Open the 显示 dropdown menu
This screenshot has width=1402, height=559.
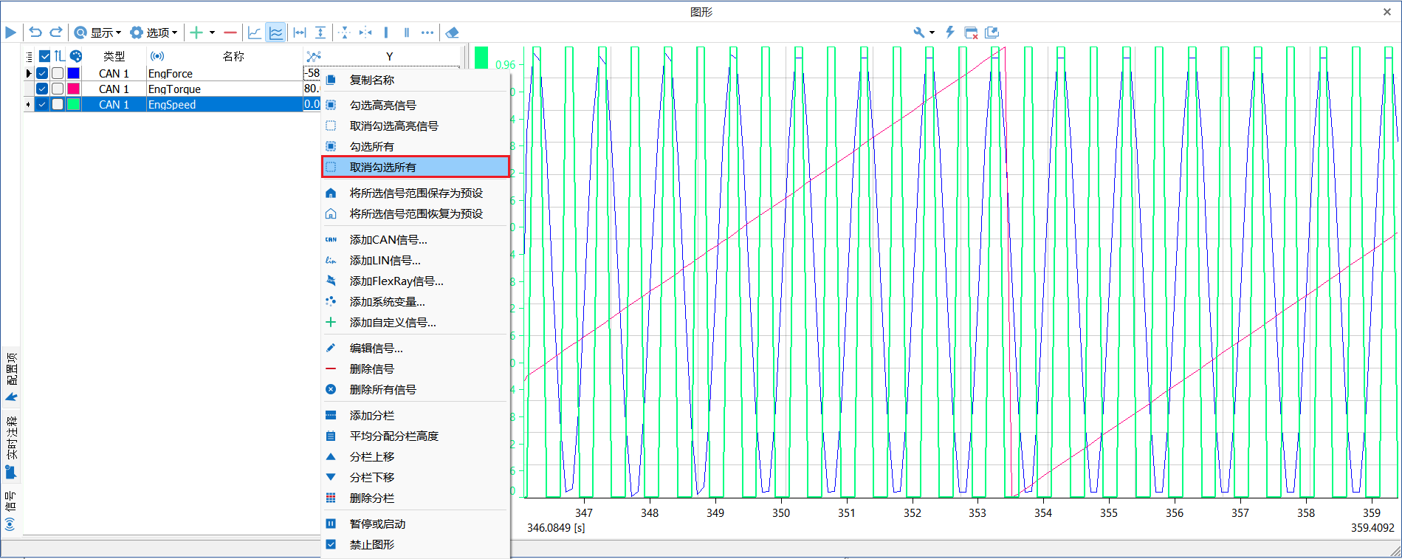(99, 32)
